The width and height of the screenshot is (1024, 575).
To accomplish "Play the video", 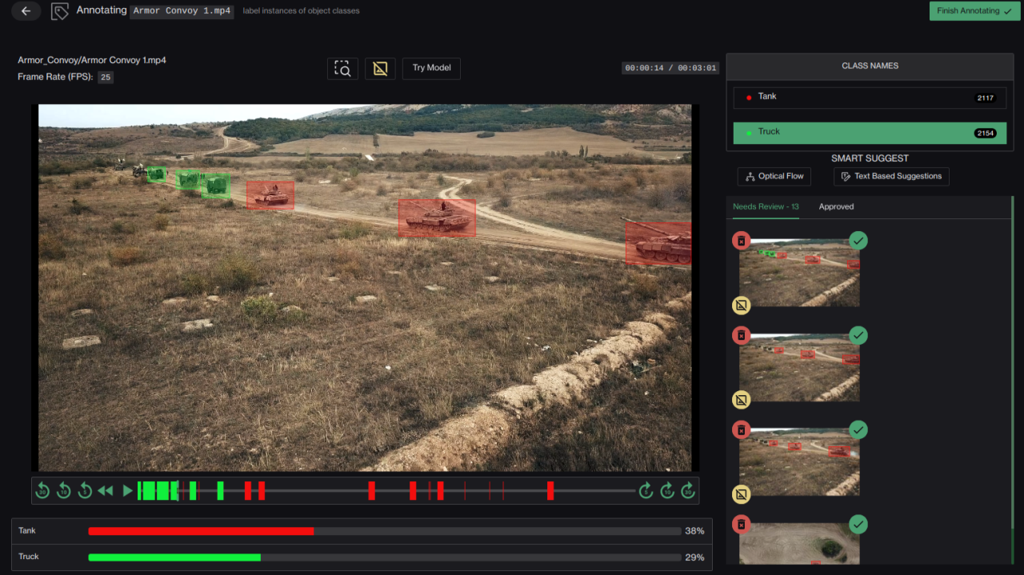I will (x=127, y=491).
